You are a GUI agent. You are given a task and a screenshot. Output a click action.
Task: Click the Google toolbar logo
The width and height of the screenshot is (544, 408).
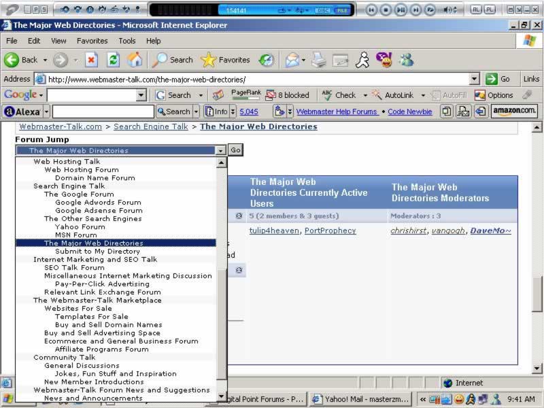(x=20, y=95)
